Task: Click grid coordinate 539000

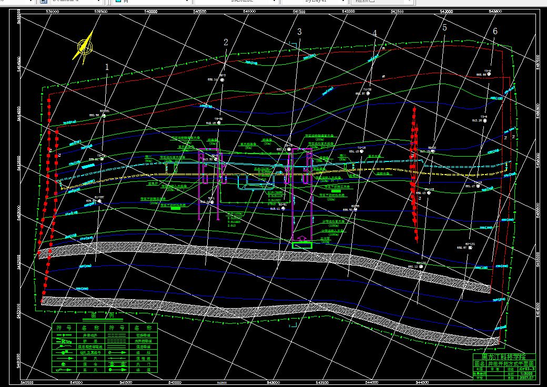Action: [x=52, y=12]
